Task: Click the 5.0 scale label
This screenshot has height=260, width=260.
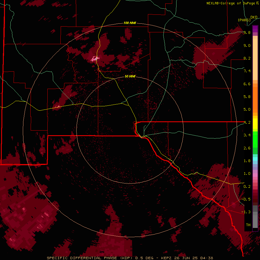Action: pos(247,109)
